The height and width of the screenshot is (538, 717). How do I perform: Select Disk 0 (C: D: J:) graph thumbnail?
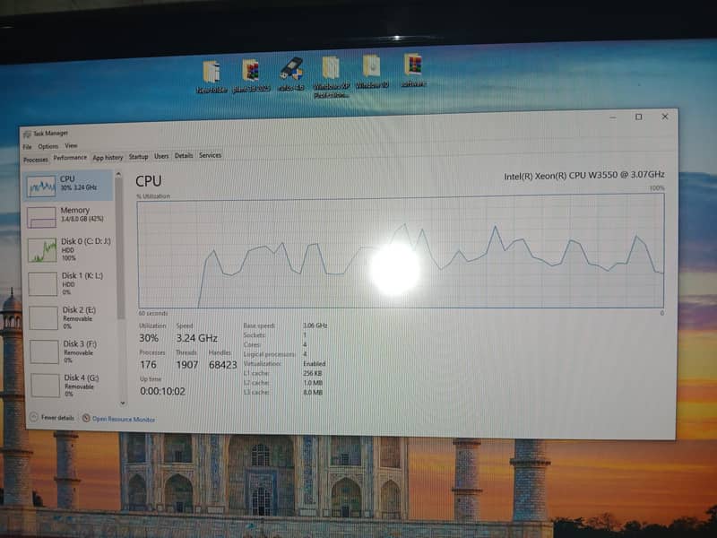(42, 250)
